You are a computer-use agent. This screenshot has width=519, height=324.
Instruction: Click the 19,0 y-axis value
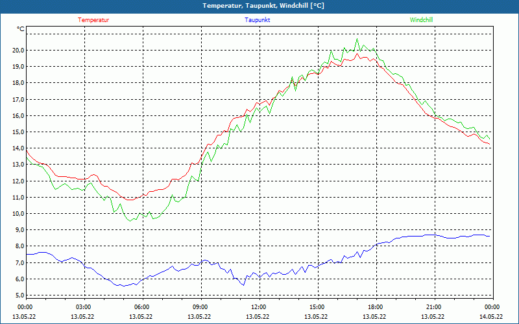point(18,67)
